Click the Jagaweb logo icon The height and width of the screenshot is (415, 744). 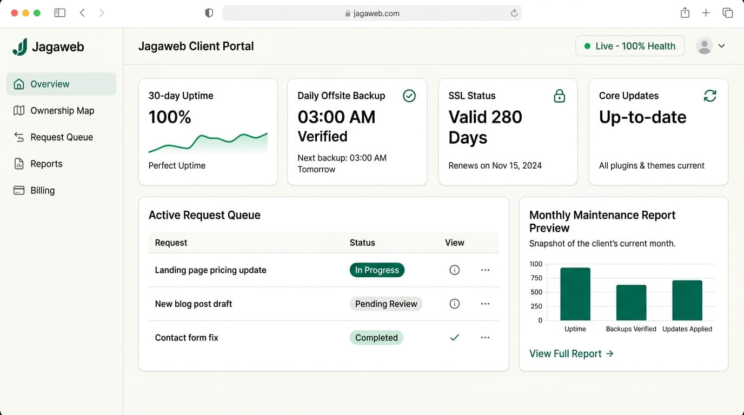click(x=20, y=47)
